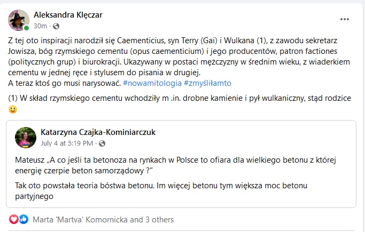Image resolution: width=365 pixels, height=232 pixels.
Task: Follow the #nowamitologia hashtag
Action: click(152, 83)
